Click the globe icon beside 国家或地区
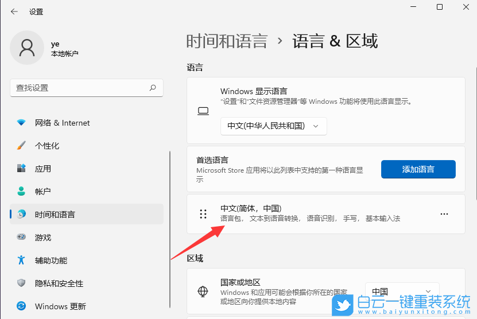 [x=203, y=291]
